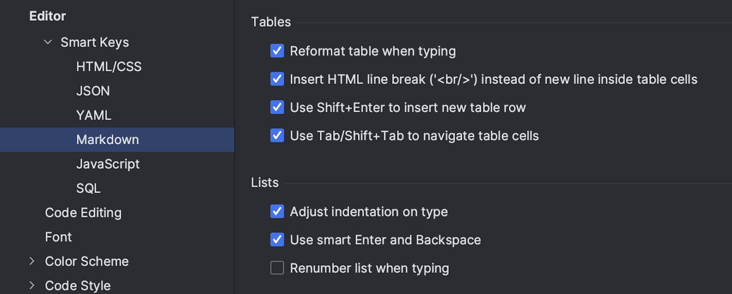Disable Adjust indentation on type

click(x=277, y=211)
